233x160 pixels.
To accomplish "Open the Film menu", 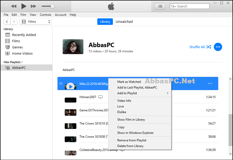I will tap(23, 15).
